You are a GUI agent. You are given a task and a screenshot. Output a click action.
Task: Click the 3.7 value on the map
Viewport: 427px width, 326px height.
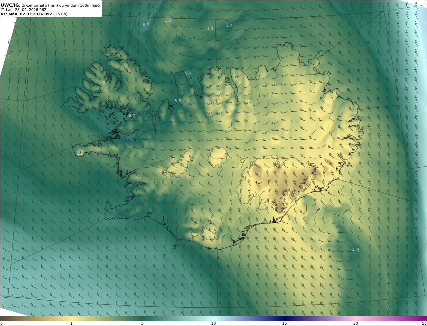pyautogui.click(x=6, y=57)
